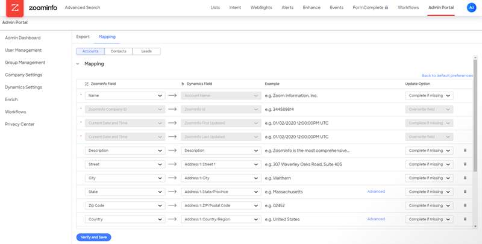Delete the Description mapping row
Image resolution: width=482 pixels, height=244 pixels.
pyautogui.click(x=465, y=151)
